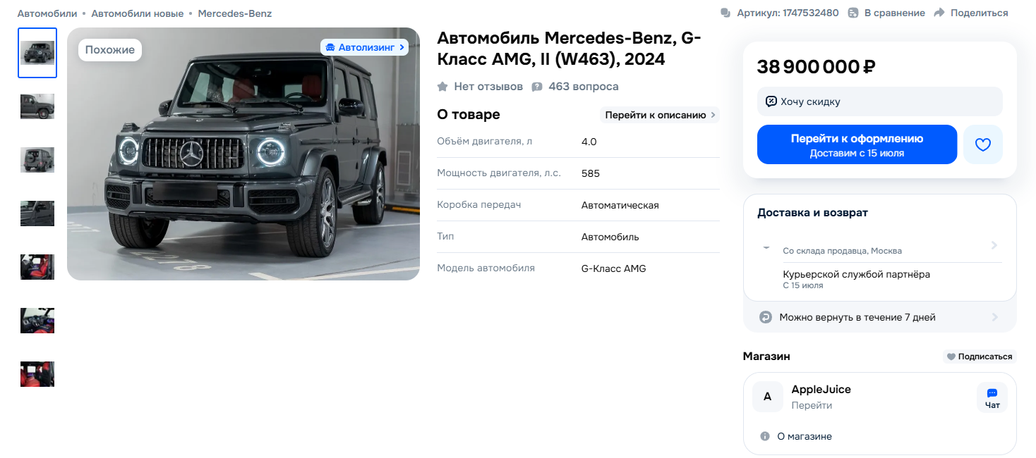
Task: Open Mercedes-Benz breadcrumb category
Action: click(235, 13)
